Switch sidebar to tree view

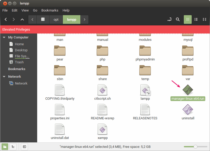coord(13,147)
